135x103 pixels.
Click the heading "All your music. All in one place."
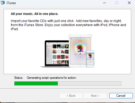click(35, 14)
